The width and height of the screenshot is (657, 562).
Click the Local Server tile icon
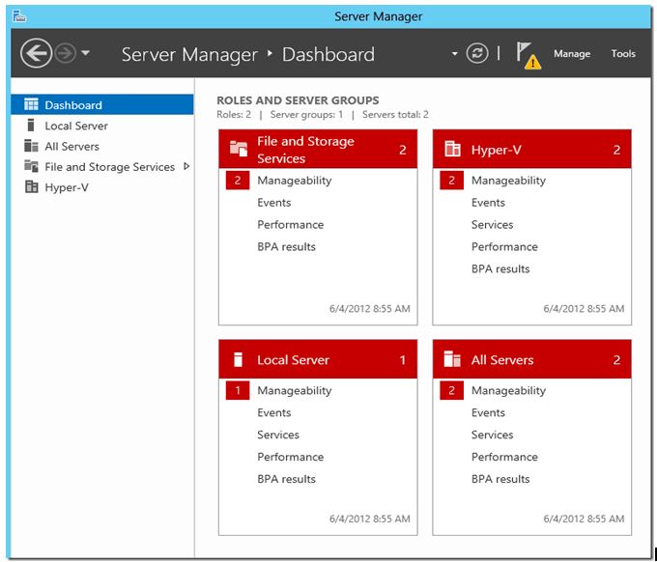238,359
